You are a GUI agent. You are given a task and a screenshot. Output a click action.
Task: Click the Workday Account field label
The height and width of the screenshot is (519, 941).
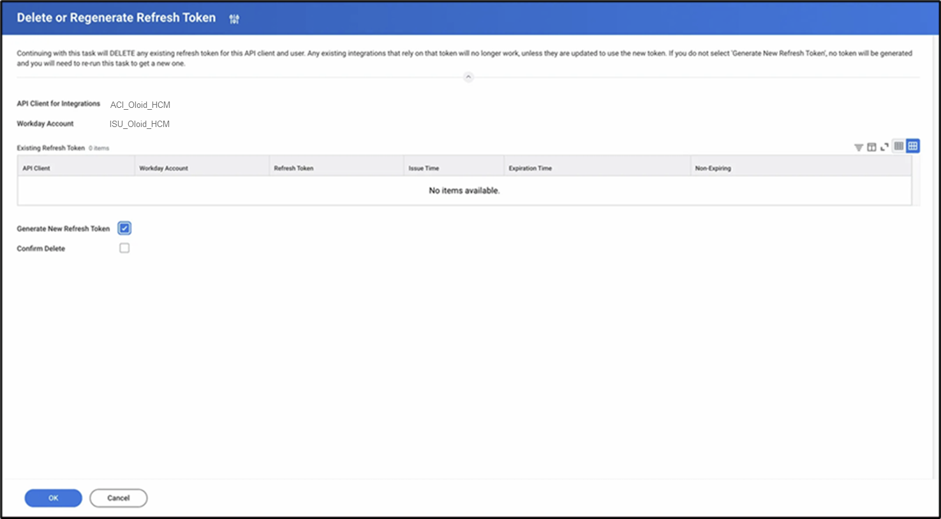click(45, 123)
